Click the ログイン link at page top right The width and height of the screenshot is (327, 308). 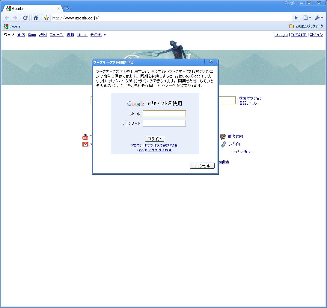(x=316, y=35)
